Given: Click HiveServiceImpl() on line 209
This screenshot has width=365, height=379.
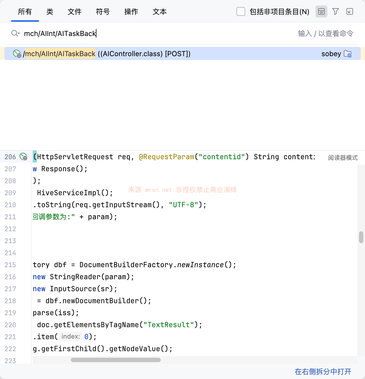Looking at the screenshot, I should click(73, 193).
